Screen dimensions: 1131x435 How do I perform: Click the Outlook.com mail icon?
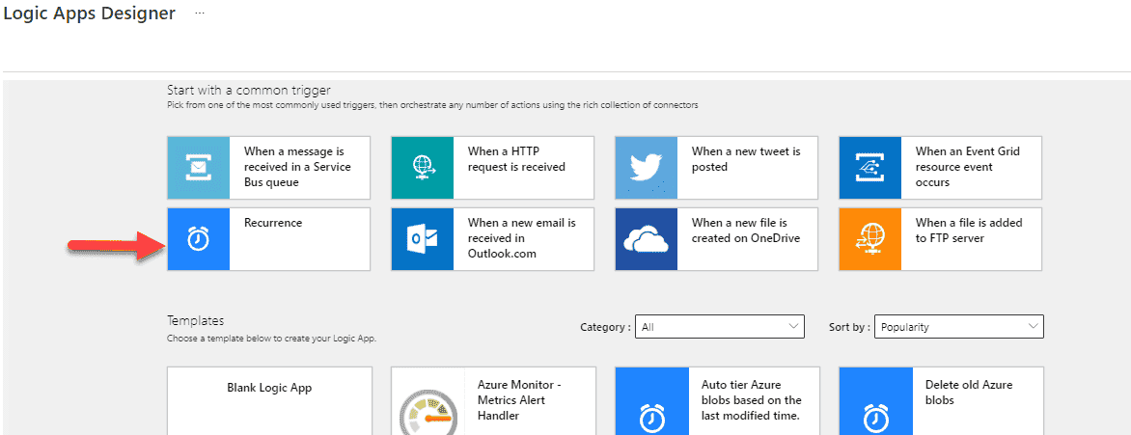pyautogui.click(x=422, y=239)
